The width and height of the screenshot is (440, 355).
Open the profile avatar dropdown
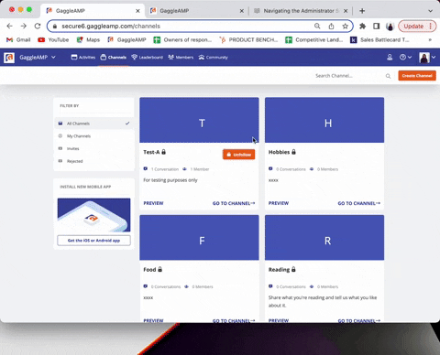[427, 58]
